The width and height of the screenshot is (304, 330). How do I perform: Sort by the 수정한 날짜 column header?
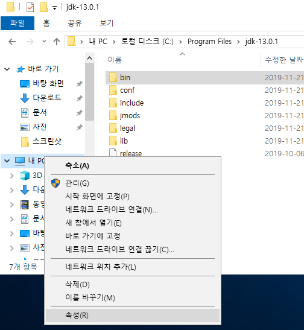coord(284,60)
